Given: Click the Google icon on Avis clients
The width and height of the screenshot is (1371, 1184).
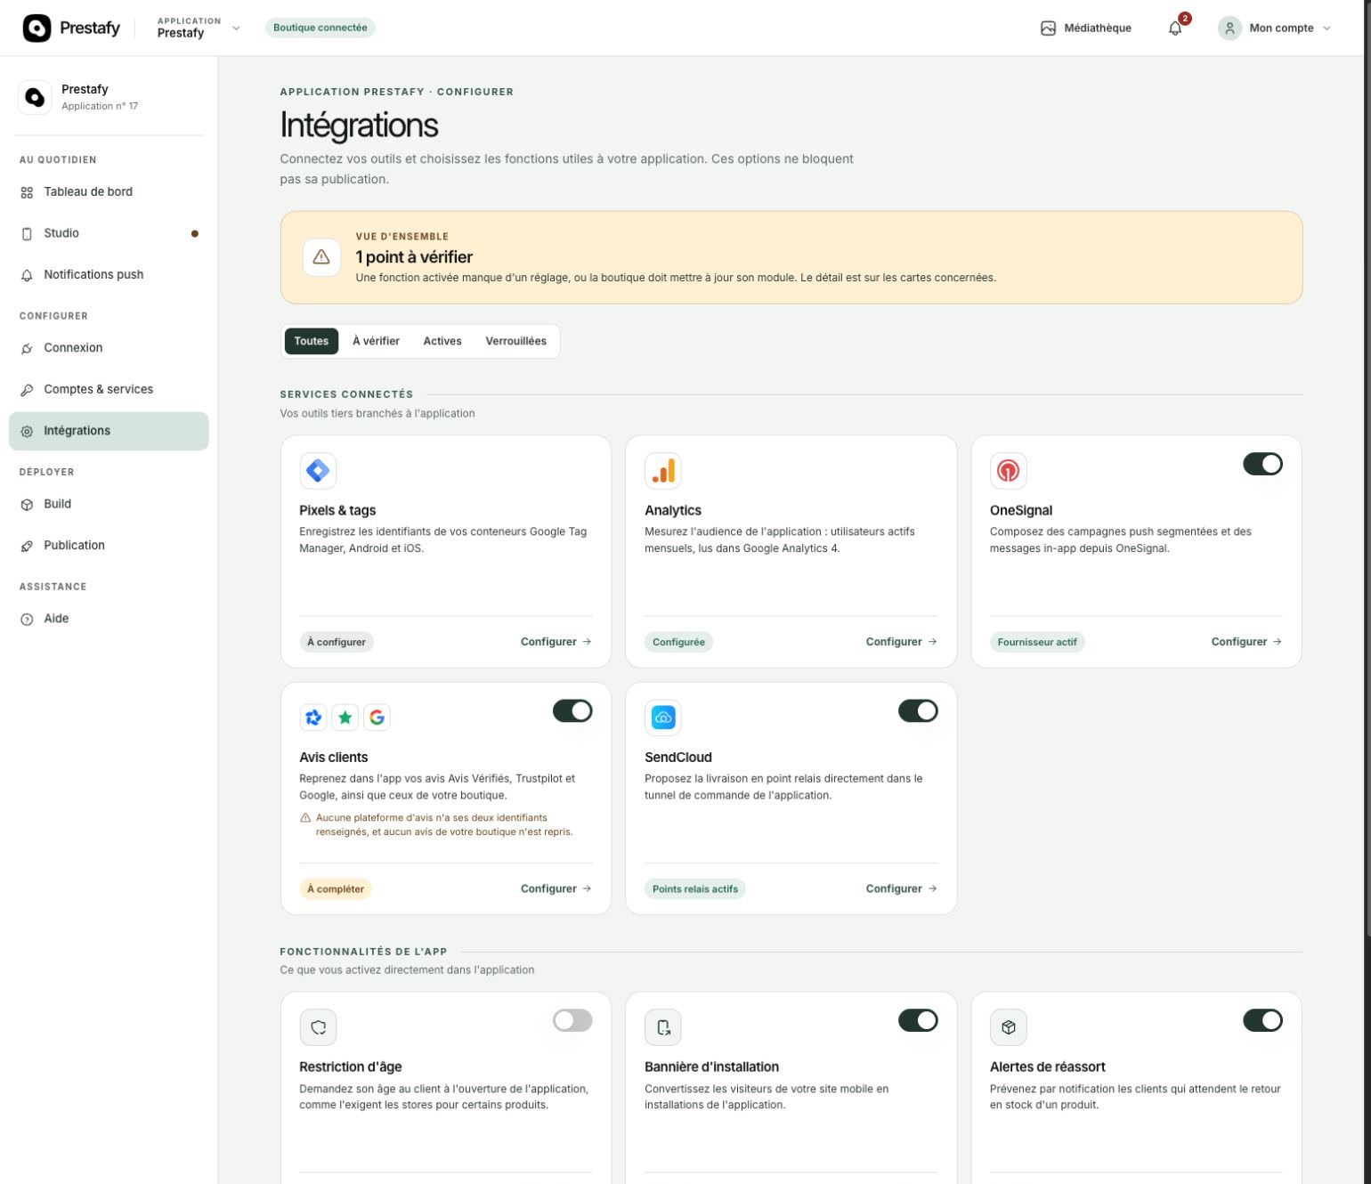Looking at the screenshot, I should (x=377, y=718).
